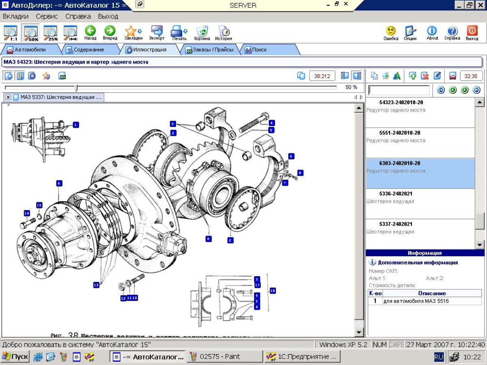This screenshot has width=487, height=365.
Task: Click the note edit icon in parts toolbar
Action: point(437,76)
